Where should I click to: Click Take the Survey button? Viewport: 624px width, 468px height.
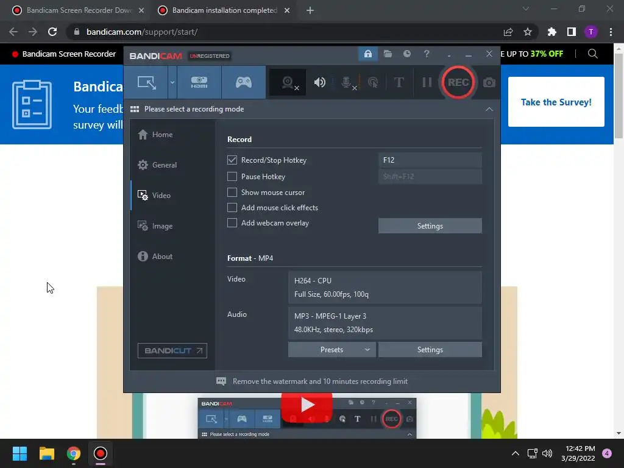pyautogui.click(x=556, y=102)
